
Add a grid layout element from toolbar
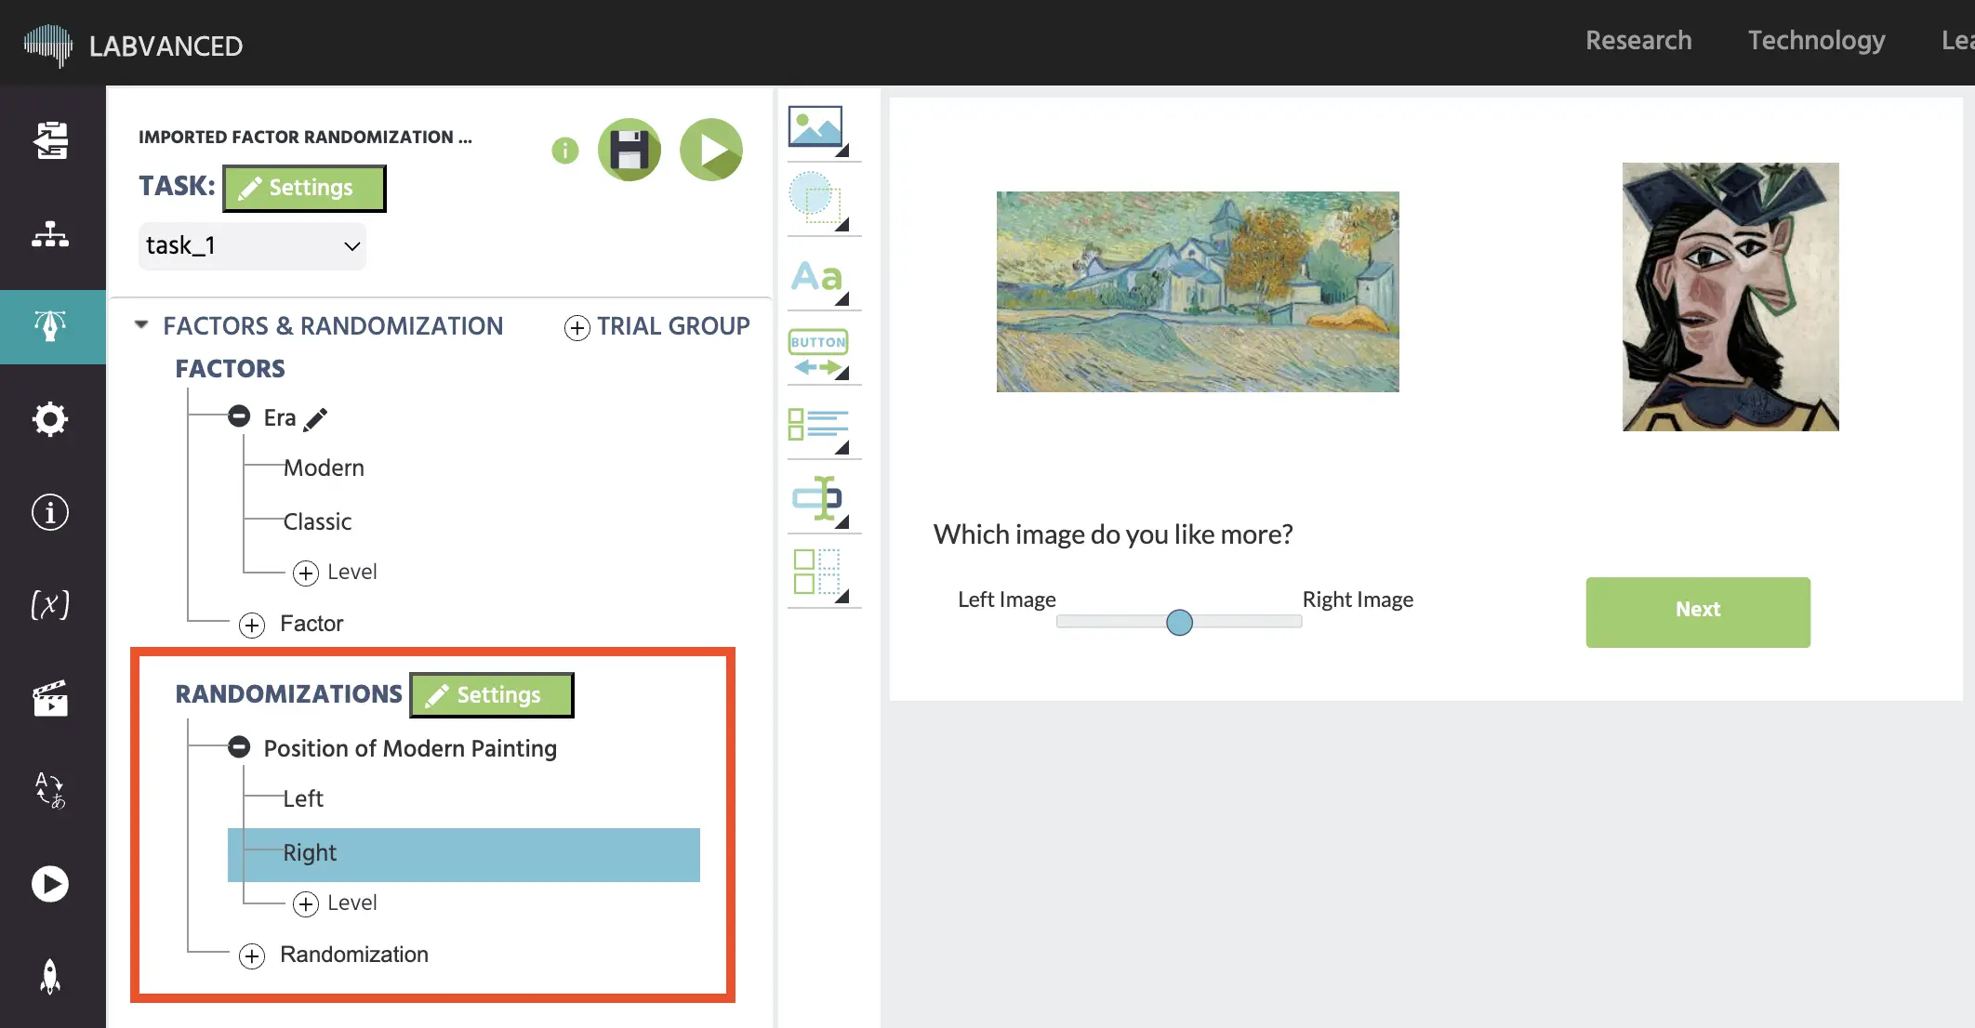click(818, 575)
